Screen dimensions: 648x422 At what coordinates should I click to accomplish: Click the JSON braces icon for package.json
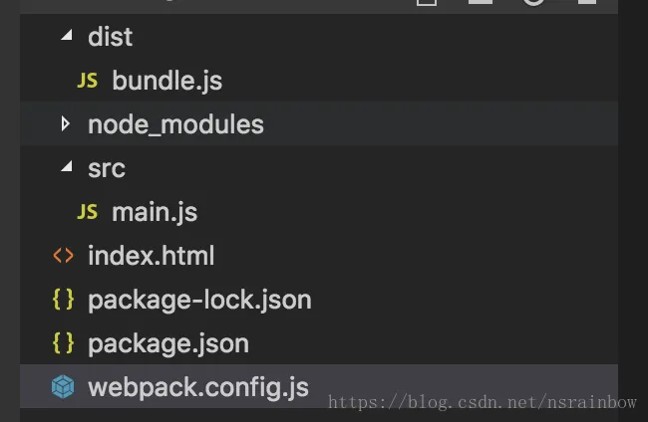point(63,343)
